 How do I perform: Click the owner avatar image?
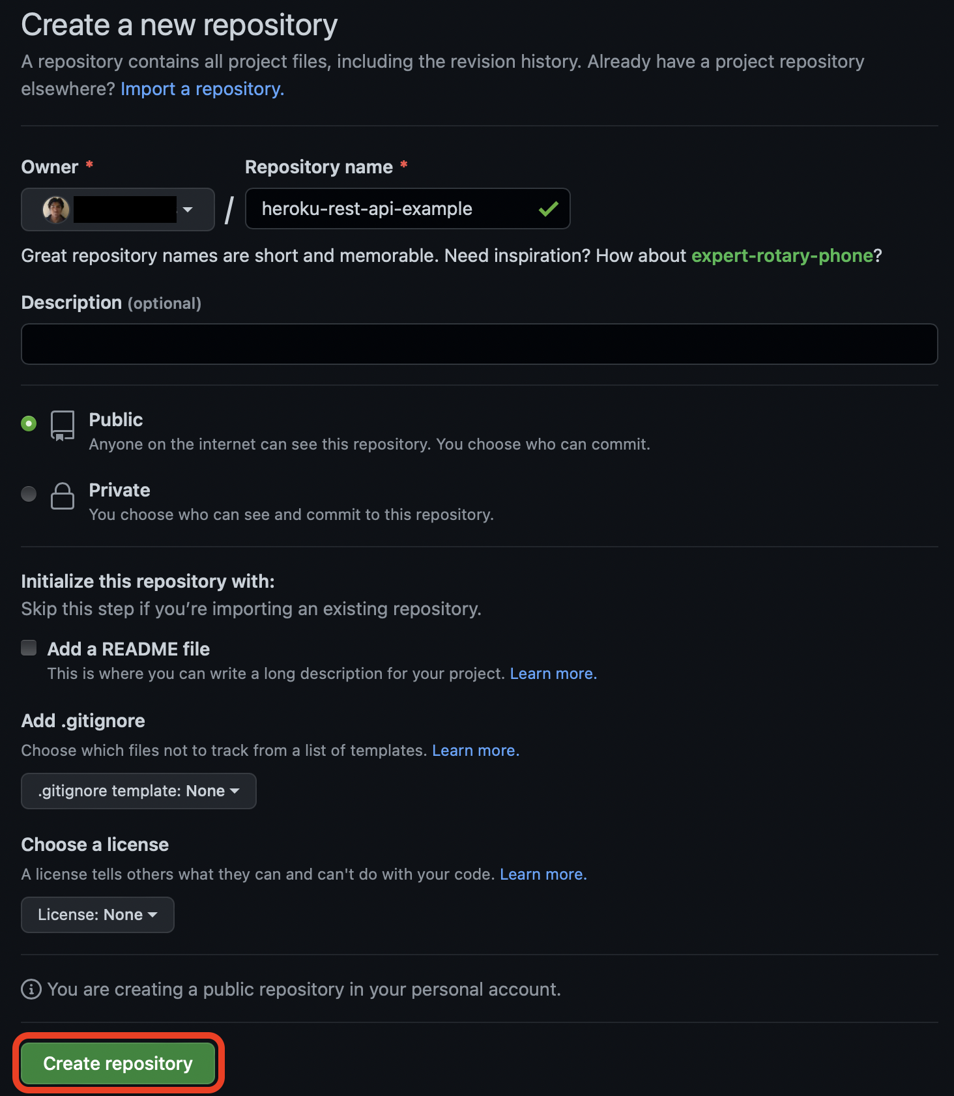[56, 210]
